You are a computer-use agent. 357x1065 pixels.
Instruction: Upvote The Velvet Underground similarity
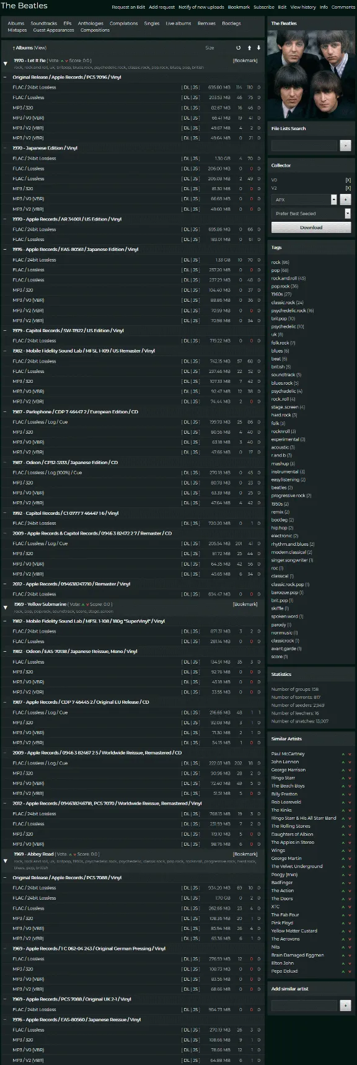343,867
